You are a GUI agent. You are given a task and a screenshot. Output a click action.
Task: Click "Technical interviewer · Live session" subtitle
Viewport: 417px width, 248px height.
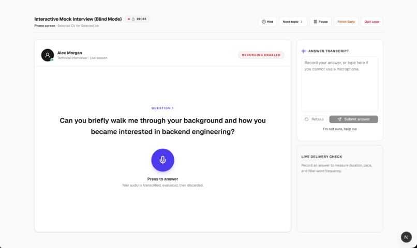(82, 58)
